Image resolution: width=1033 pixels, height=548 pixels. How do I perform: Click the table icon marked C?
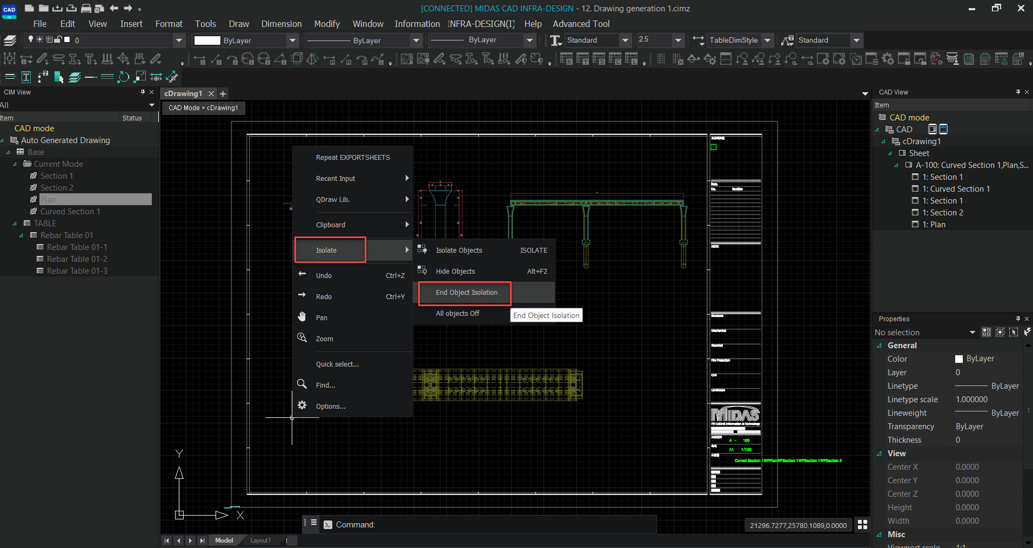coord(615,59)
